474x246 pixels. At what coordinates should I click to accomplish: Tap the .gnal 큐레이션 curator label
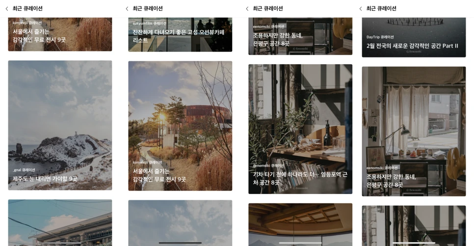(24, 170)
